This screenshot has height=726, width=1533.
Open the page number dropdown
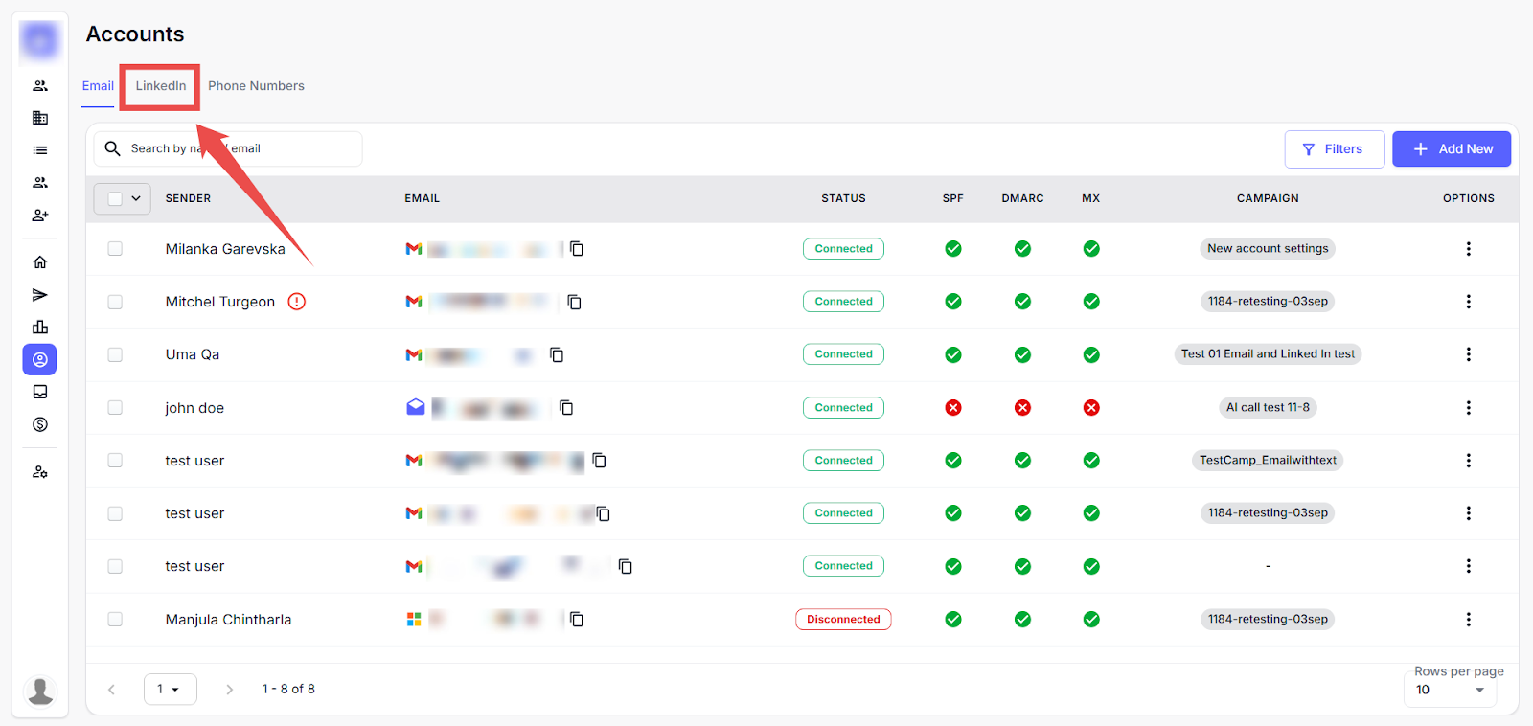tap(170, 689)
